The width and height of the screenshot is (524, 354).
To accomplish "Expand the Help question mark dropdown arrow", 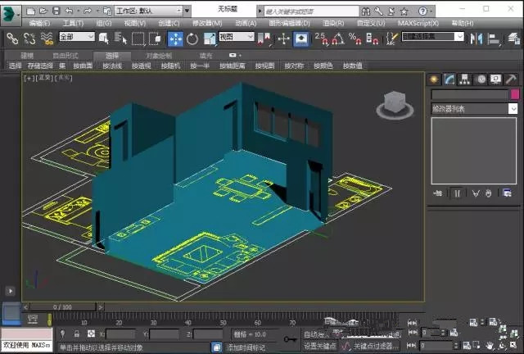I will point(431,11).
